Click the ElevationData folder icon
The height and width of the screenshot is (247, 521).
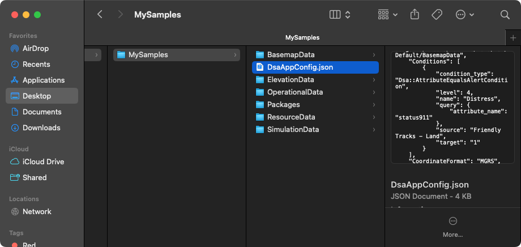(260, 80)
